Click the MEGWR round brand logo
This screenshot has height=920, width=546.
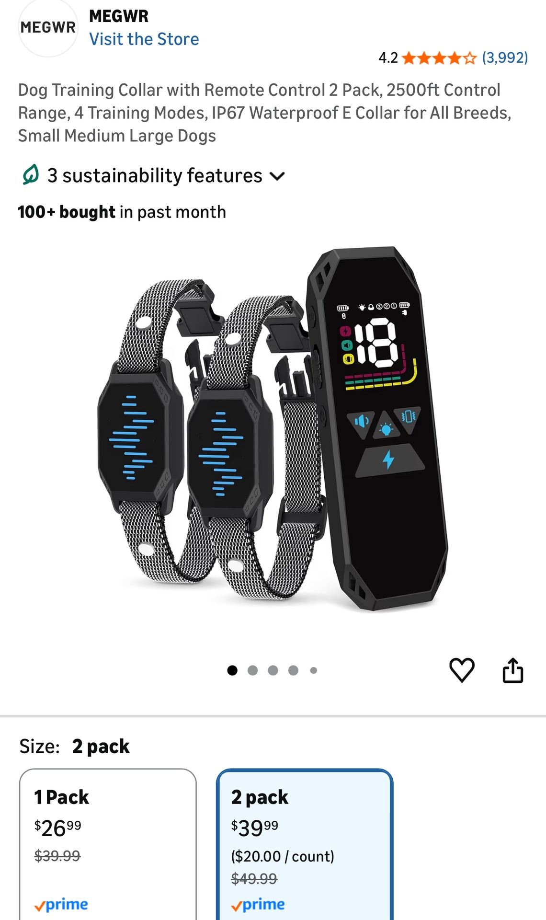pyautogui.click(x=48, y=28)
